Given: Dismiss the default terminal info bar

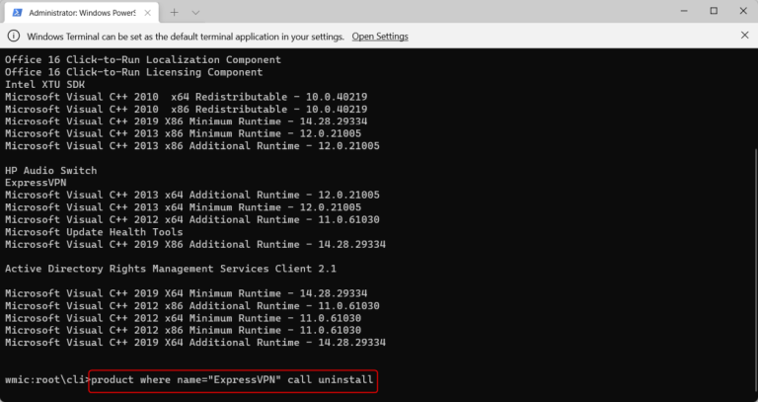Looking at the screenshot, I should click(x=744, y=36).
